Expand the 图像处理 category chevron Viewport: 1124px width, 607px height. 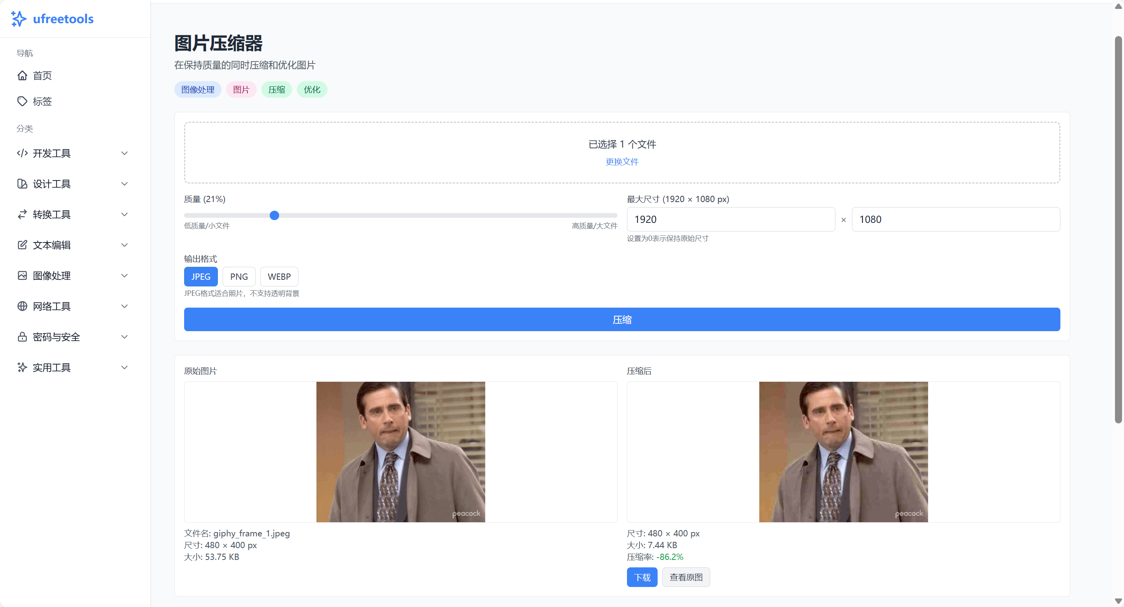tap(124, 275)
